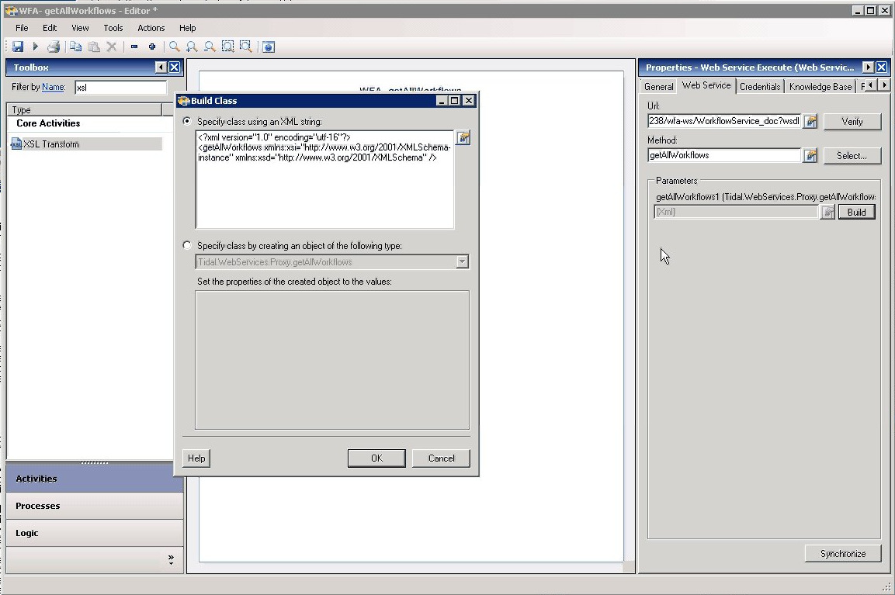Click the Print icon in the toolbar

pyautogui.click(x=53, y=47)
